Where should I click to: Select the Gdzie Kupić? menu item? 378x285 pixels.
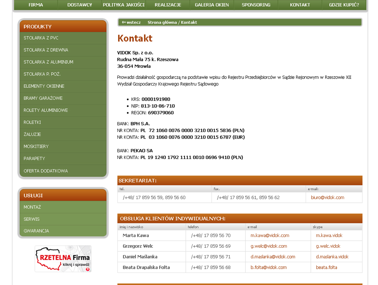[x=344, y=5]
